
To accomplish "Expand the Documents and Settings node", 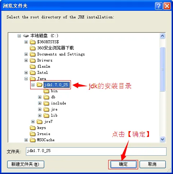I will pyautogui.click(x=26, y=54).
